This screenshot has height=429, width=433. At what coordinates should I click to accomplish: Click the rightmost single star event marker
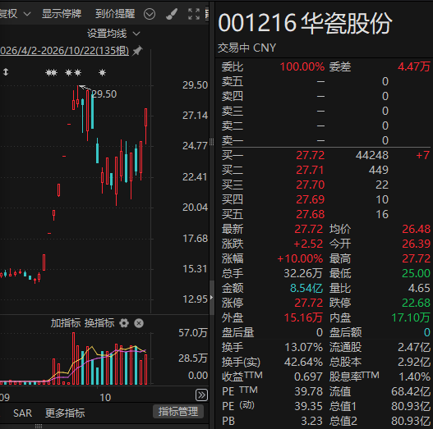[x=102, y=72]
